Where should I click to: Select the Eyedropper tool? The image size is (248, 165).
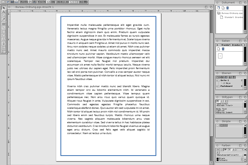pos(4,20)
